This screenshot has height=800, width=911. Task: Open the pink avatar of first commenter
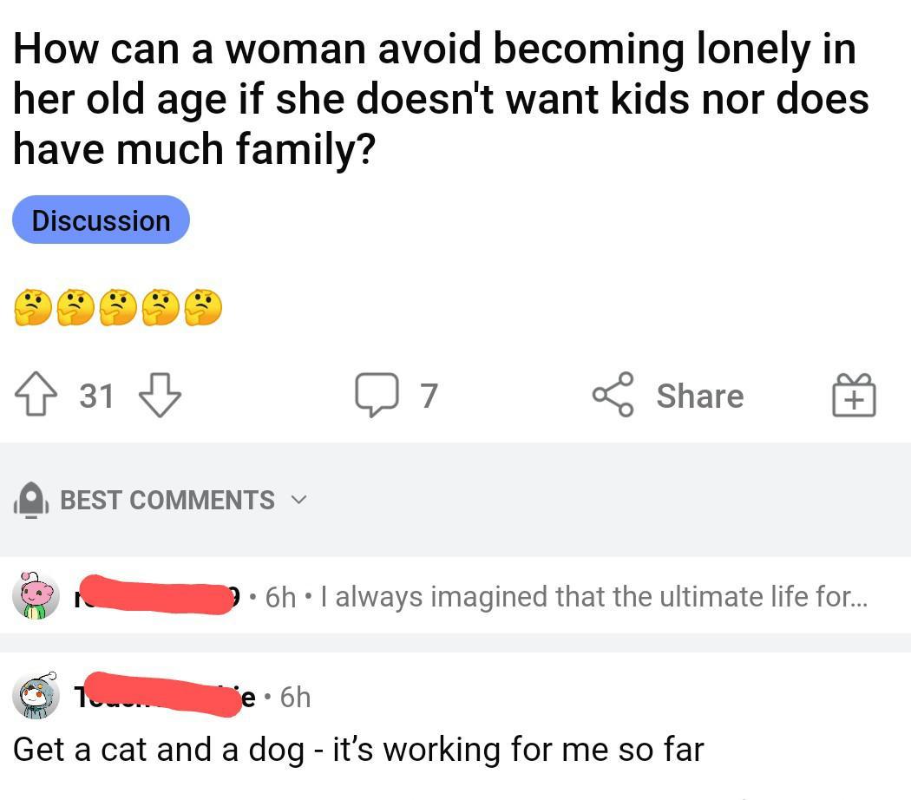coord(36,596)
